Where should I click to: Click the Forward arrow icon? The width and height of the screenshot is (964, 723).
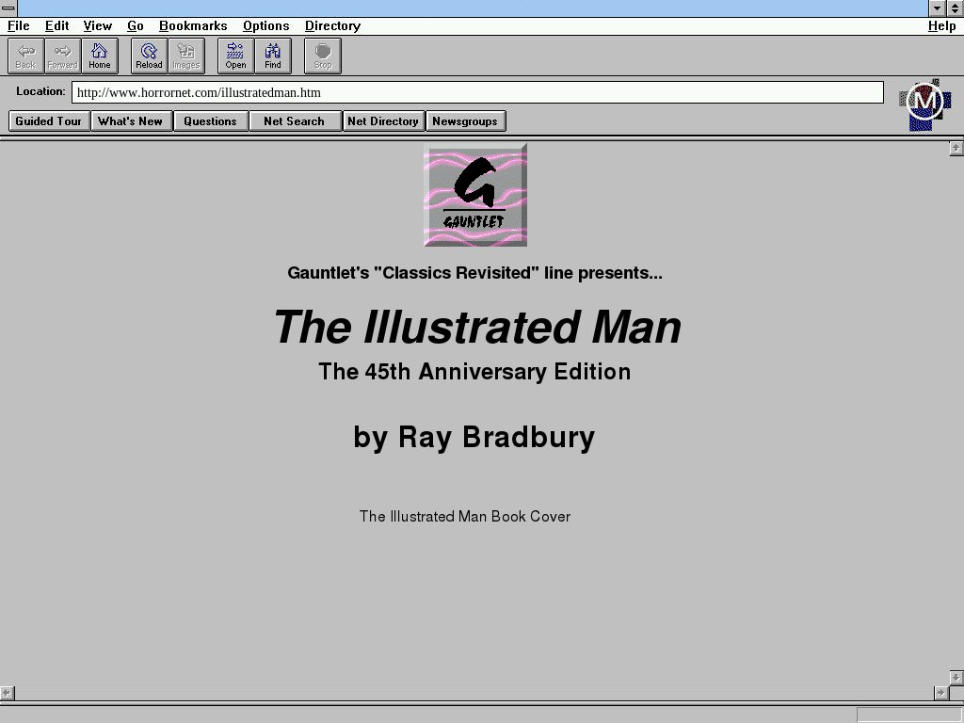coord(62,56)
